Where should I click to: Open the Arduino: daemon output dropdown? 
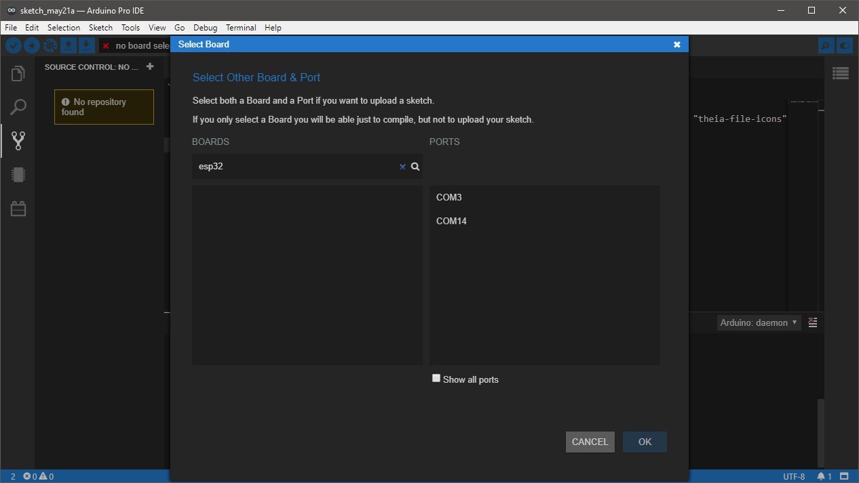(759, 322)
